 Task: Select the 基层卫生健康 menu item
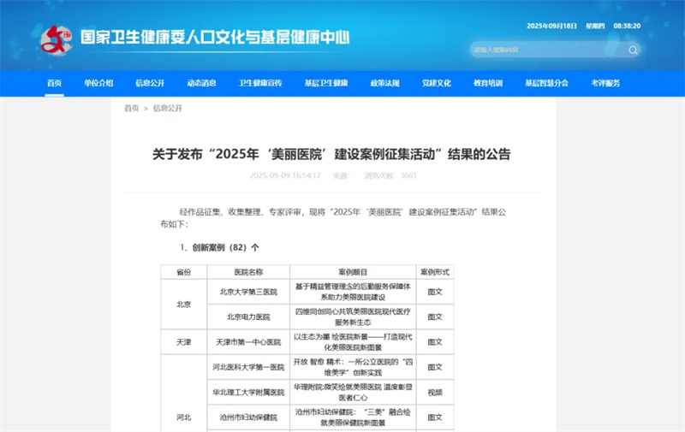(326, 83)
